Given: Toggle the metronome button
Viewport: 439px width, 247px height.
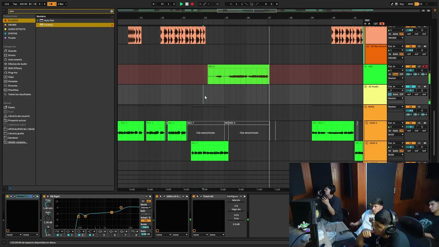Looking at the screenshot, I should click(52, 4).
